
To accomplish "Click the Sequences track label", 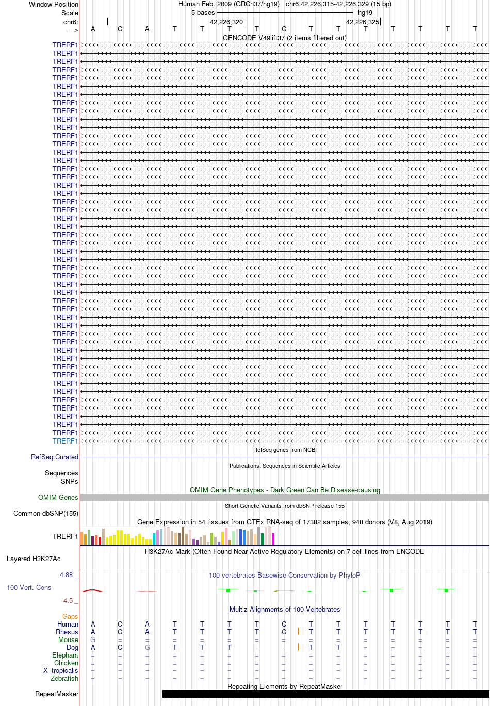I will click(x=61, y=473).
